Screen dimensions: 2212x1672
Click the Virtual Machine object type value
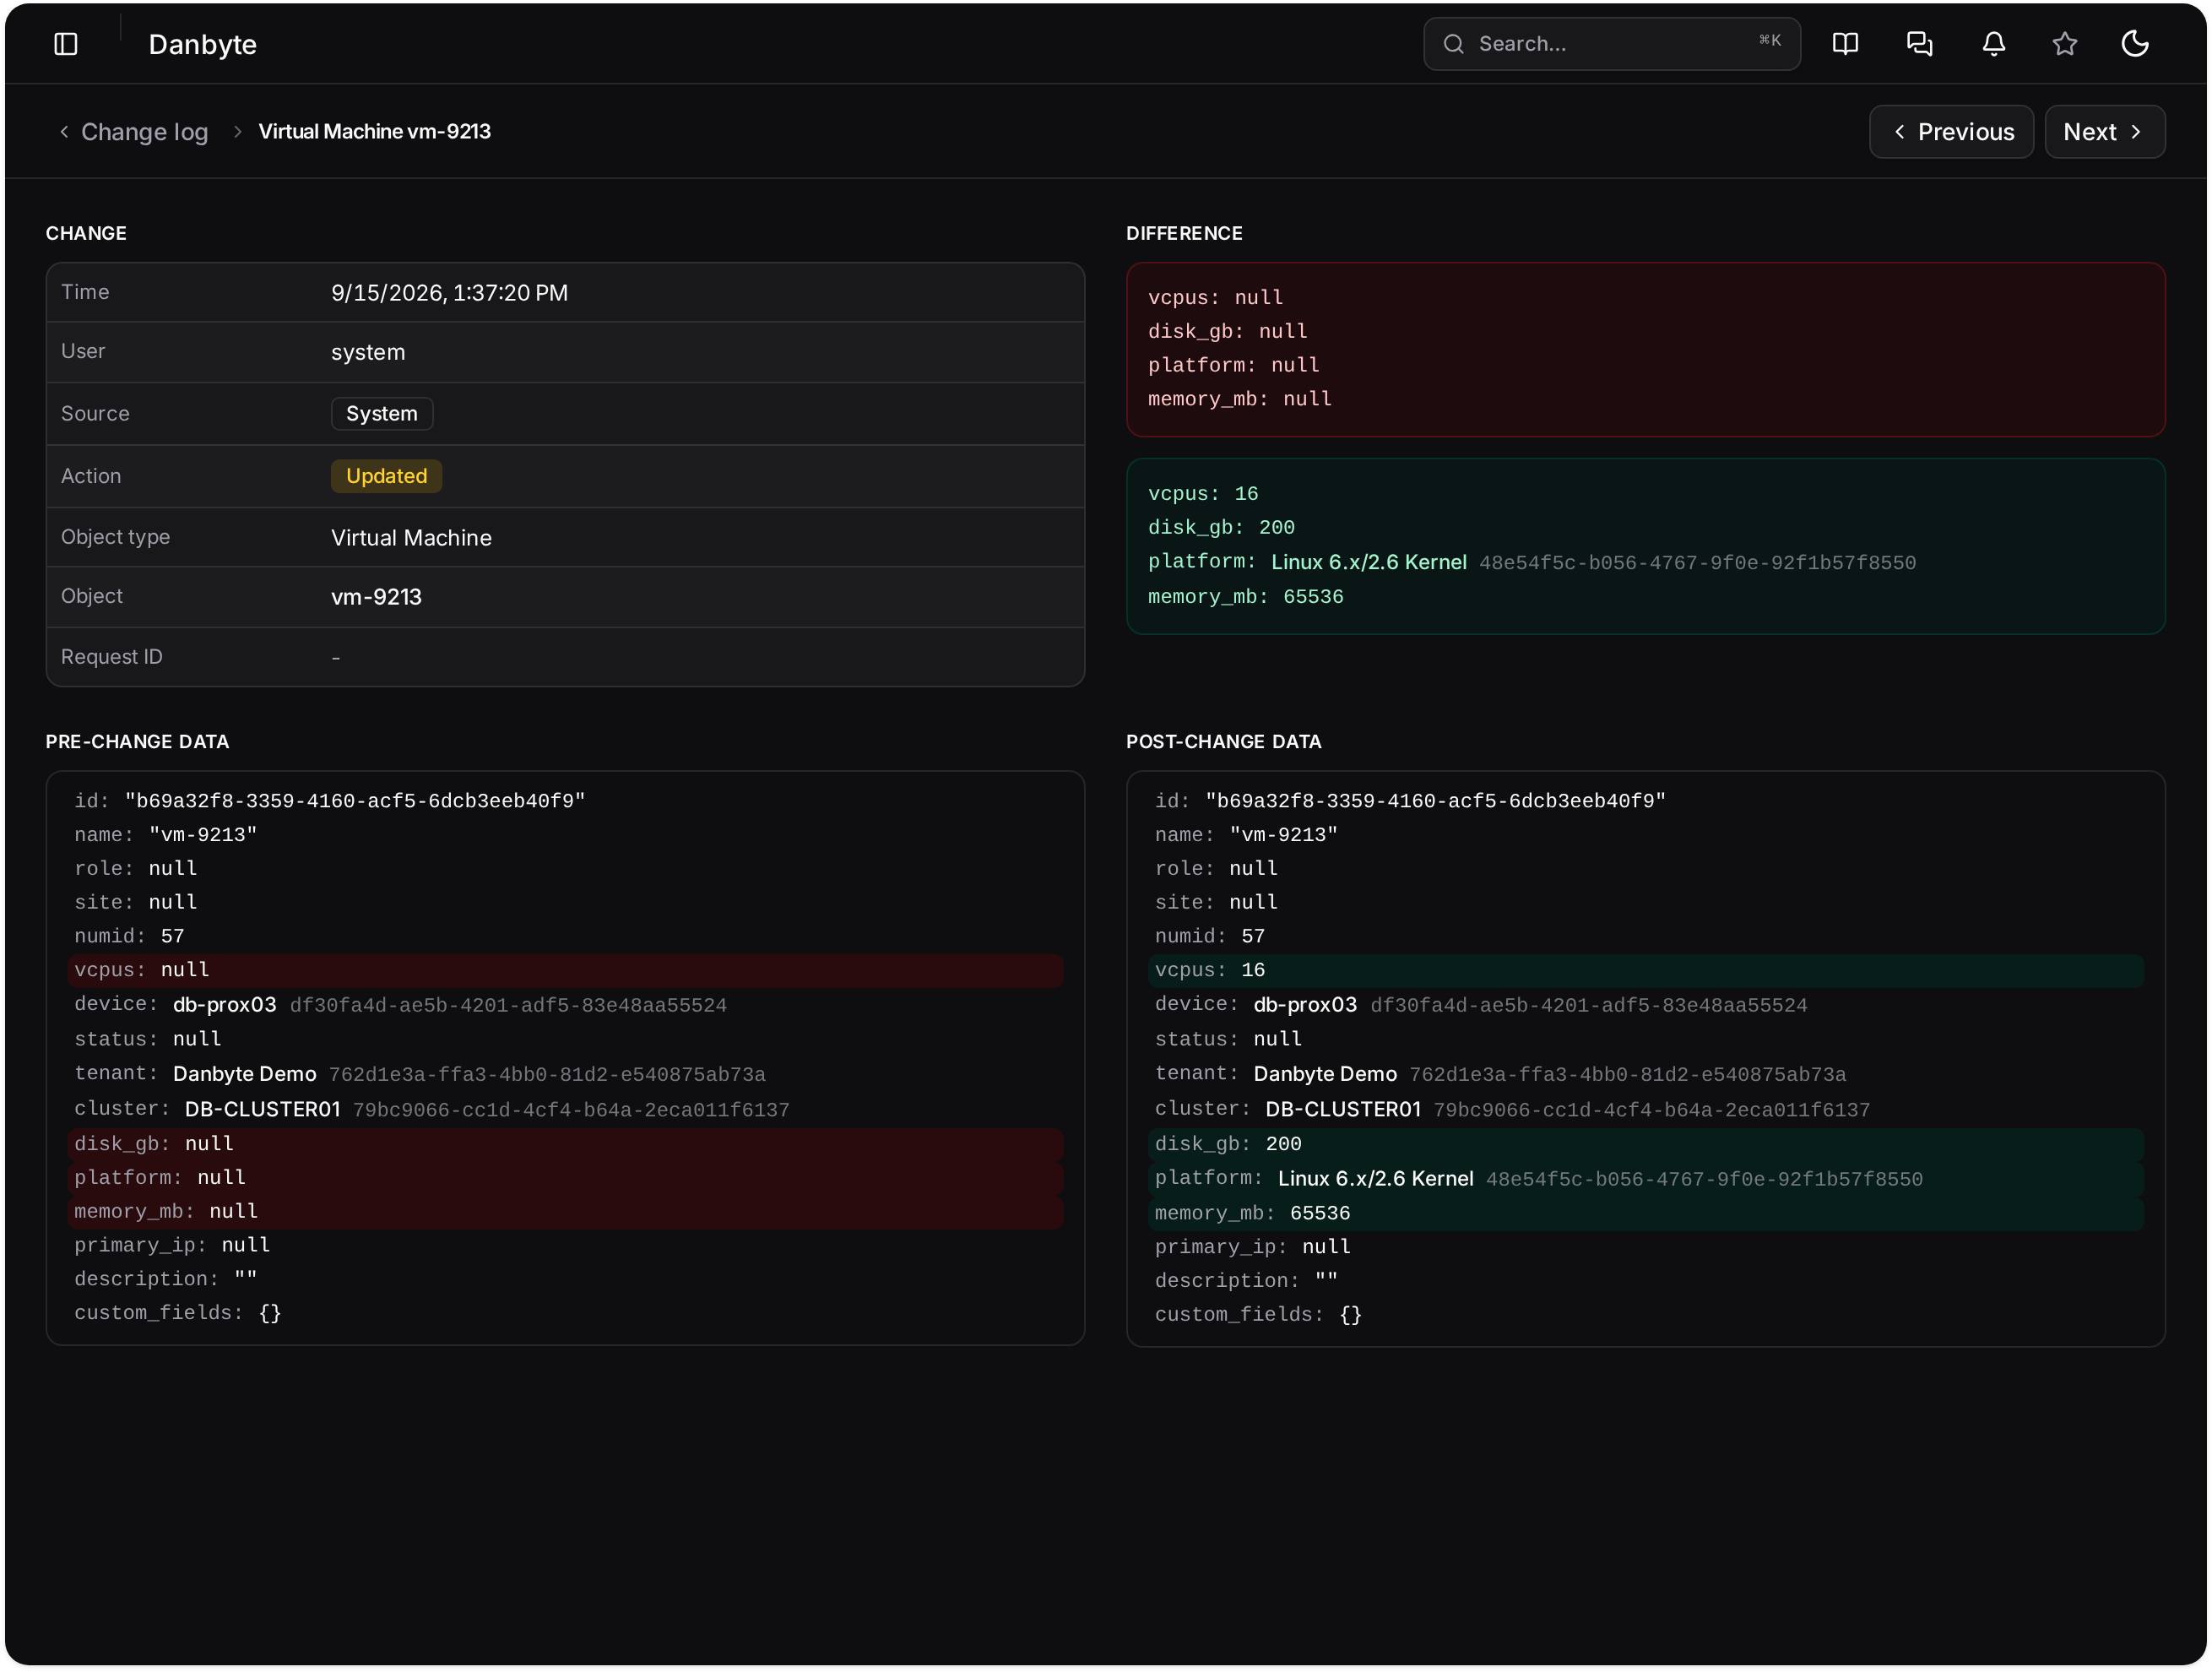coord(411,538)
